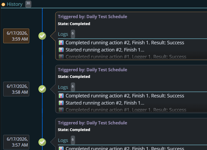The width and height of the screenshot is (207, 150).
Task: Select the 6/17/2026, 3:57 AM timestamp box
Action: [16, 142]
